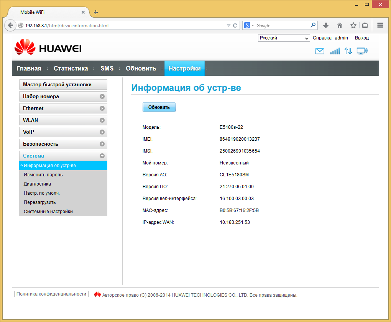Click the blue Обновить button
The height and width of the screenshot is (322, 391).
tap(159, 107)
